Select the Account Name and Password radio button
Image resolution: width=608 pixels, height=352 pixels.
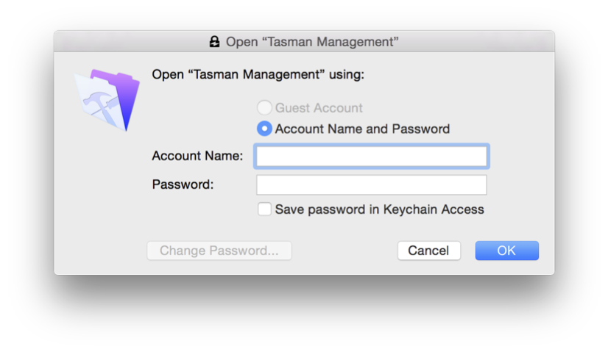[x=264, y=129]
